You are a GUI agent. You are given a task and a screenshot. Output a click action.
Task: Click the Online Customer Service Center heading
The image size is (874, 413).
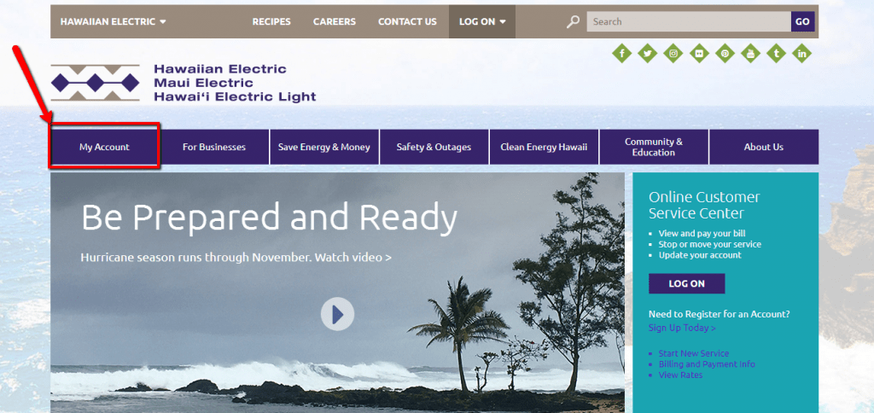[x=704, y=205]
